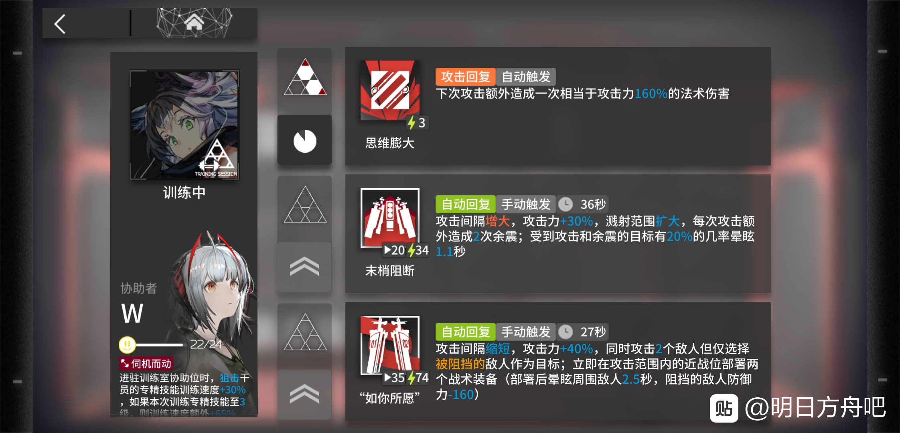Screen dimensions: 900x433
Task: Click the 手动触发 tag on 末梢阻断
Action: [526, 204]
